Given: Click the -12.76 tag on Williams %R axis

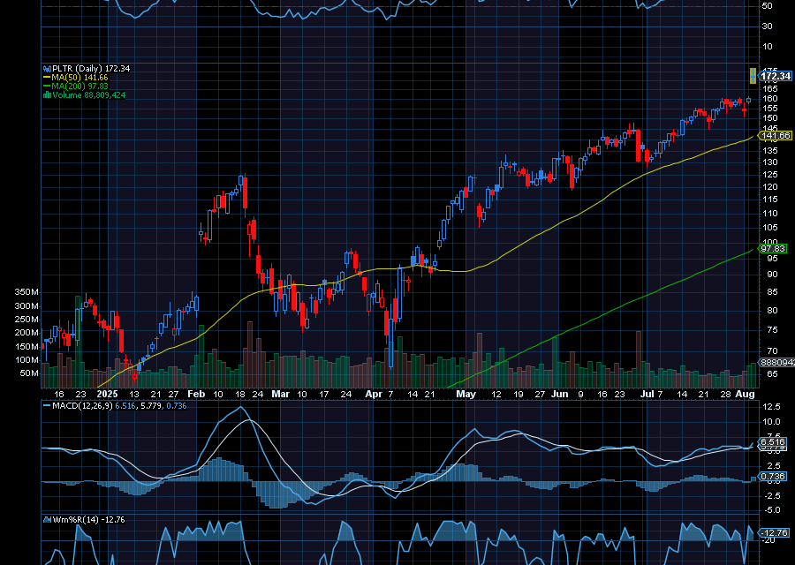Looking at the screenshot, I should [775, 532].
